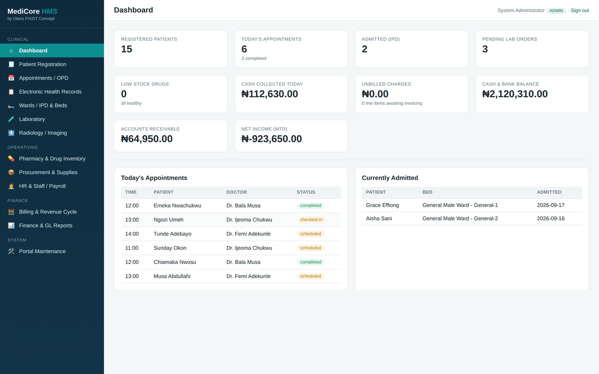
Task: Click the Bed column header
Action: pos(427,192)
